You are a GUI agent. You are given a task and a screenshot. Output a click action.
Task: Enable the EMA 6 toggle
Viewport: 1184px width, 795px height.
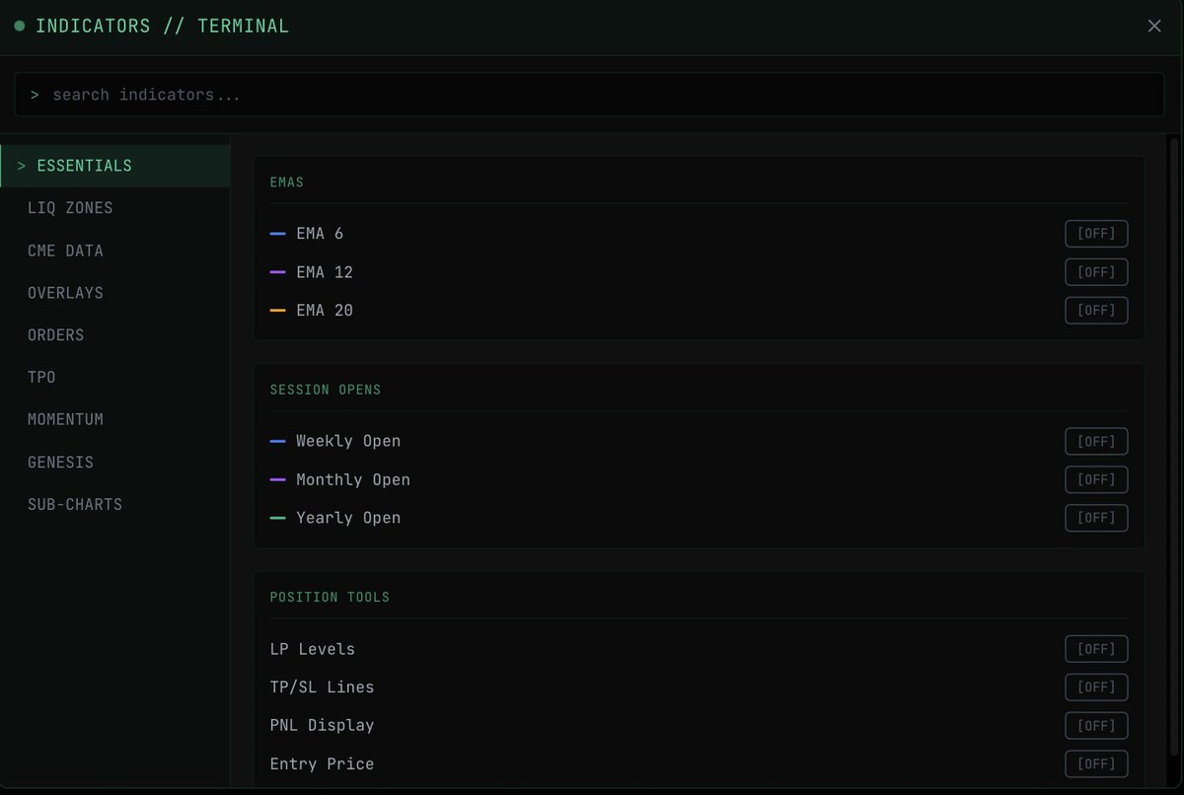tap(1096, 234)
